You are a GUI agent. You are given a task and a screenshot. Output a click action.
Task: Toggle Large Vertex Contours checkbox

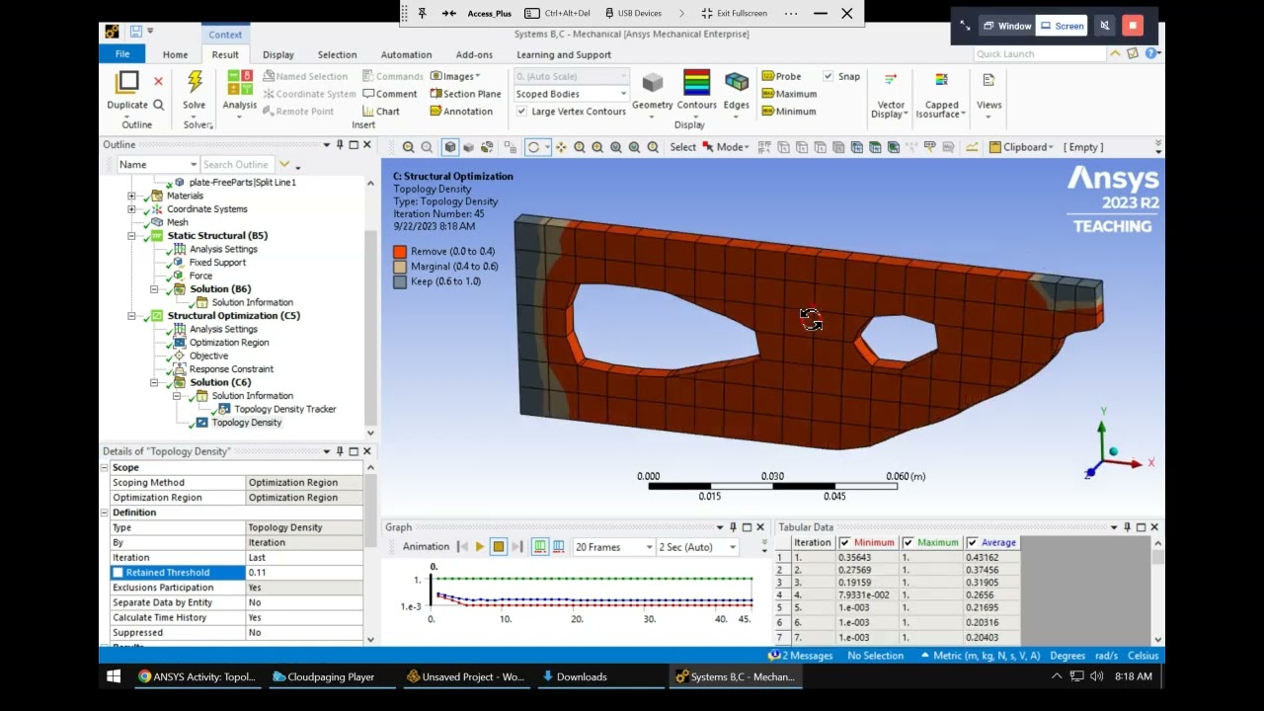pos(521,112)
